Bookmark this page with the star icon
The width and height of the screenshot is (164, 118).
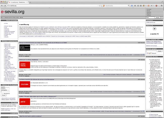coord(138,5)
